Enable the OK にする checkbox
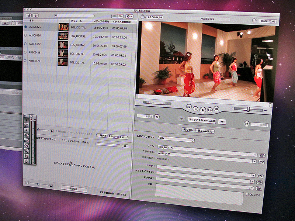Viewport: 295px width, 221px height. coord(246,194)
